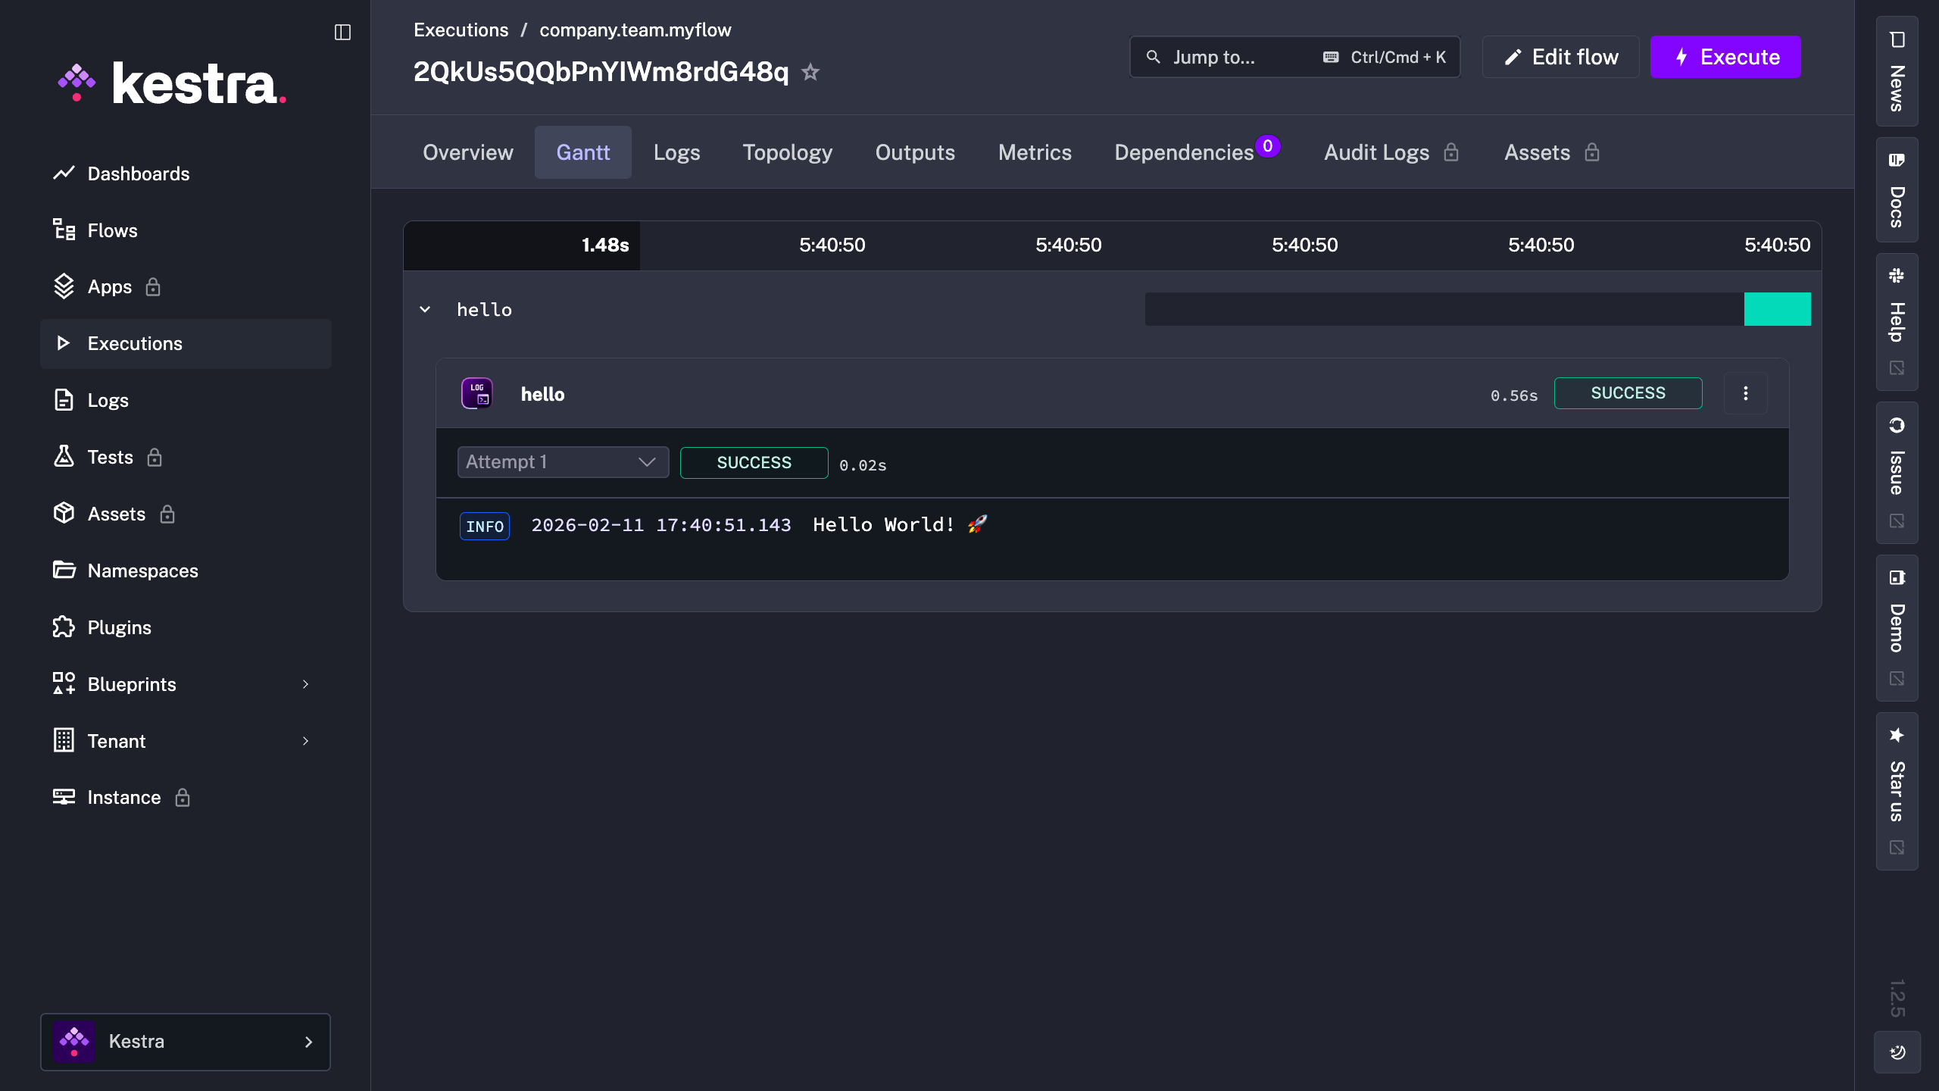Open the Attempt 1 dropdown

pos(563,462)
